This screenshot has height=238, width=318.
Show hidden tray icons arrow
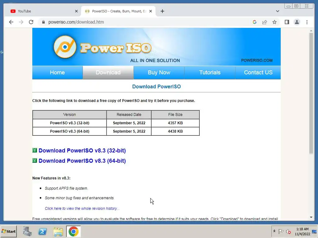275,231
